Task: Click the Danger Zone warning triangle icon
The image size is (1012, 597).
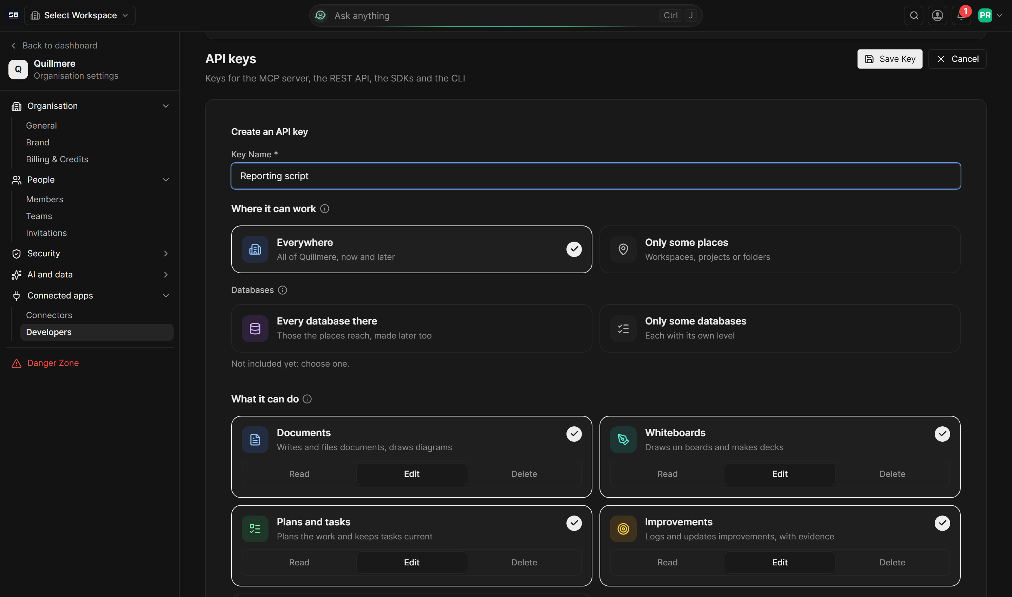Action: click(x=17, y=363)
